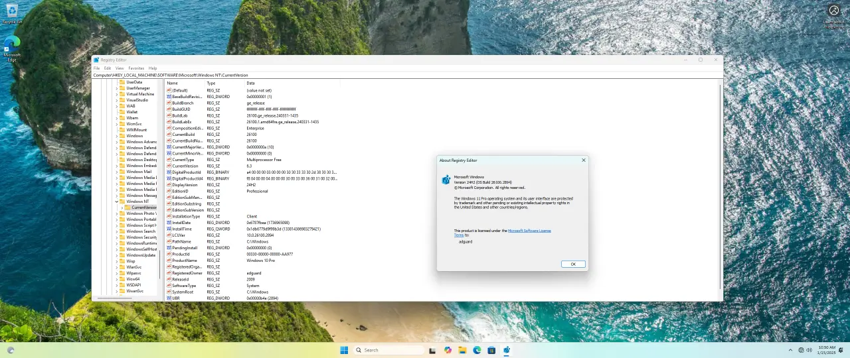Click the SystemRoot value name
Image resolution: width=850 pixels, height=358 pixels.
click(183, 292)
